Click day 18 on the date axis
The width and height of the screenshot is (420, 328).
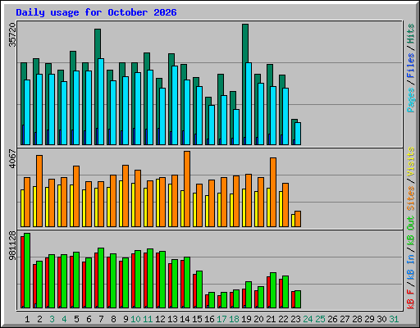[x=234, y=319]
